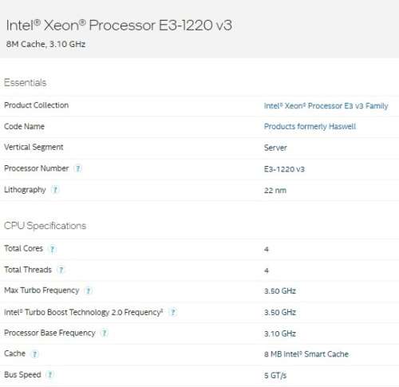The height and width of the screenshot is (387, 399).
Task: Click the Essentials section heading
Action: click(26, 83)
